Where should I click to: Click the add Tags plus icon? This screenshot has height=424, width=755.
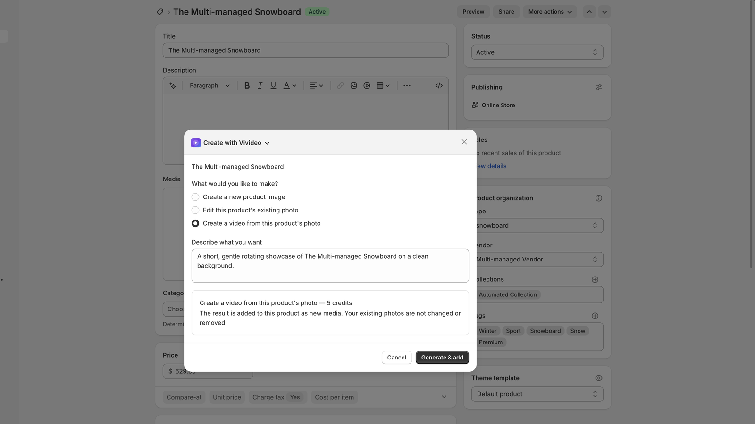pos(595,316)
